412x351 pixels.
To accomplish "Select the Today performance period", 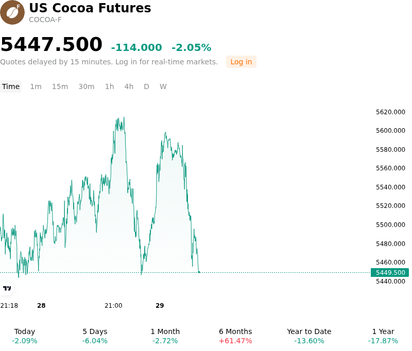I will (25, 336).
